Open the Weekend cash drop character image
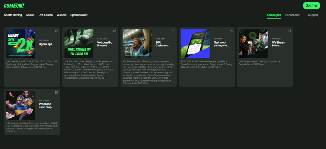The width and height of the screenshot is (326, 149). pyautogui.click(x=21, y=105)
